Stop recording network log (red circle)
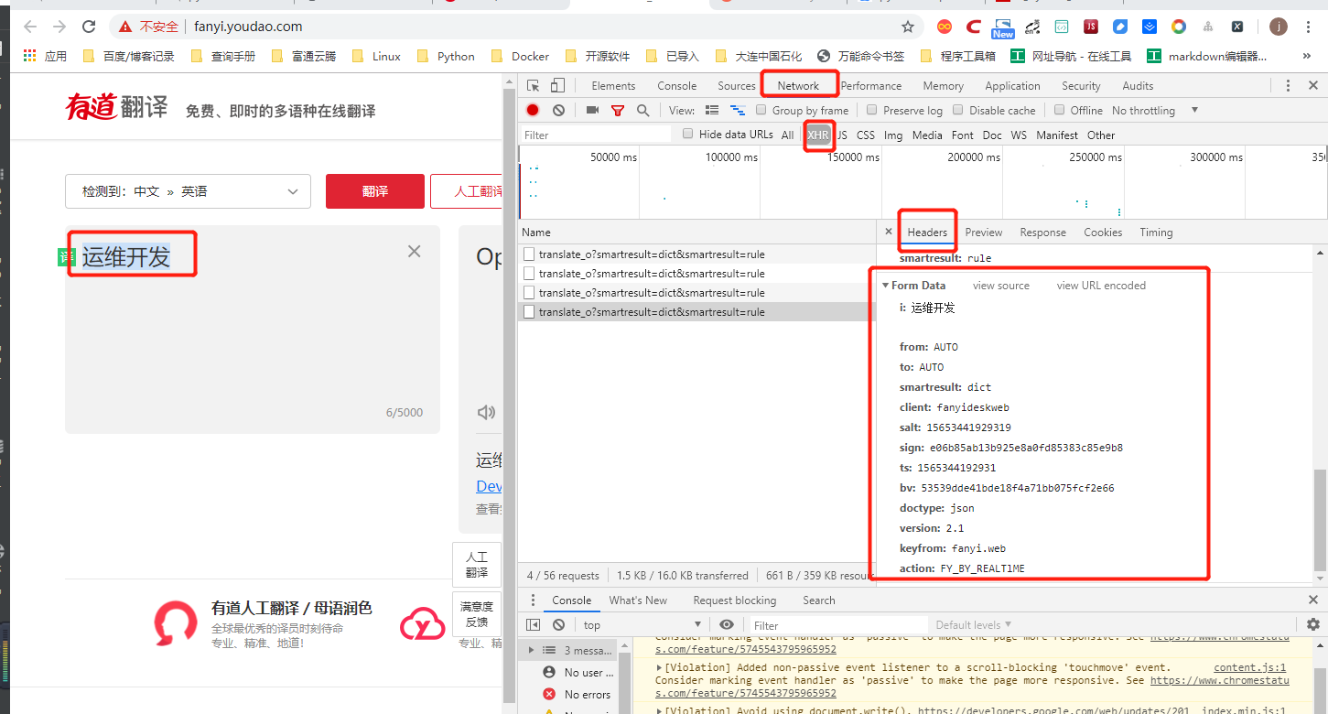 click(533, 110)
